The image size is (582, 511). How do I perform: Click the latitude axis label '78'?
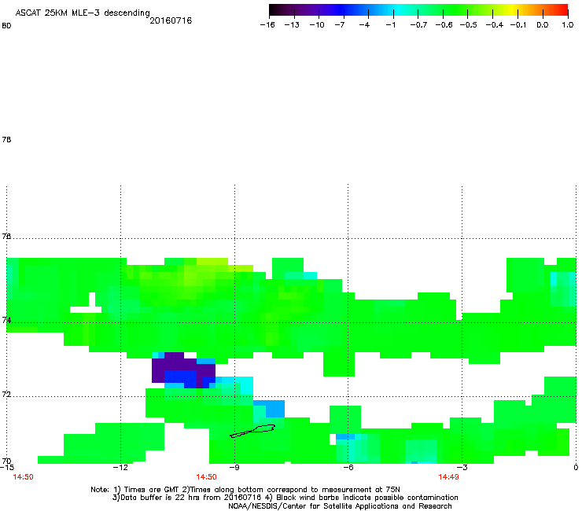(x=6, y=139)
